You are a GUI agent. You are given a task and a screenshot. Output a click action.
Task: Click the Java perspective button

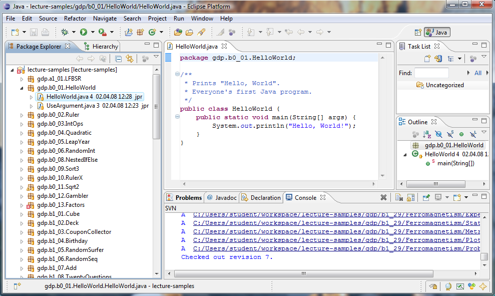(x=437, y=32)
